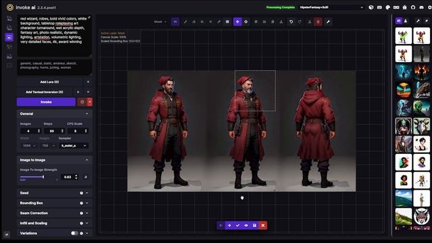Merge visible canvas layers
432x243 pixels.
click(x=256, y=22)
